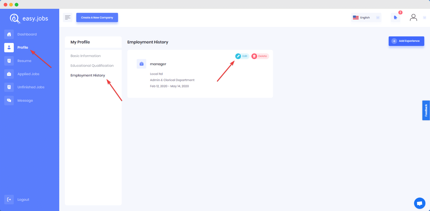
Task: Click the Profile person icon
Action: 9,47
